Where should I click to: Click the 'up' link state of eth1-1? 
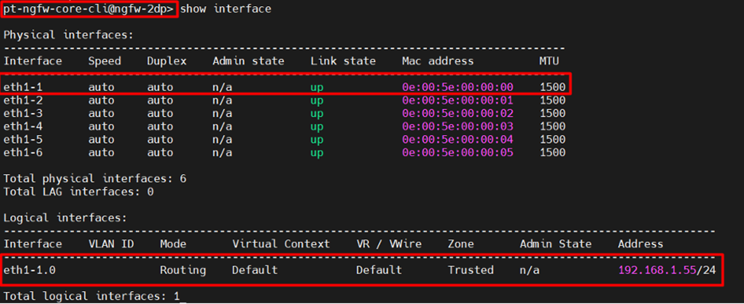click(317, 88)
